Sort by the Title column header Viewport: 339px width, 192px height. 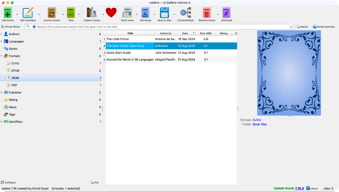pyautogui.click(x=130, y=33)
